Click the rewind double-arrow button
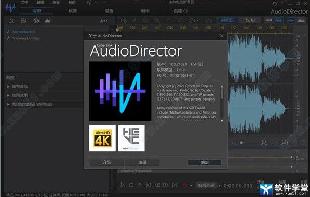Image resolution: width=310 pixels, height=197 pixels. click(157, 185)
